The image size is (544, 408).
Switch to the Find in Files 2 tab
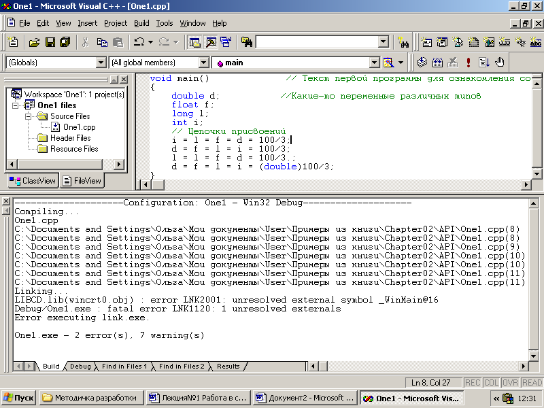tap(182, 366)
